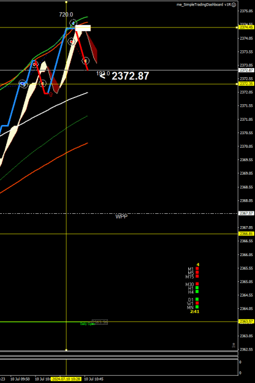
Task: Click the red W1 timeframe square
Action: pyautogui.click(x=197, y=303)
